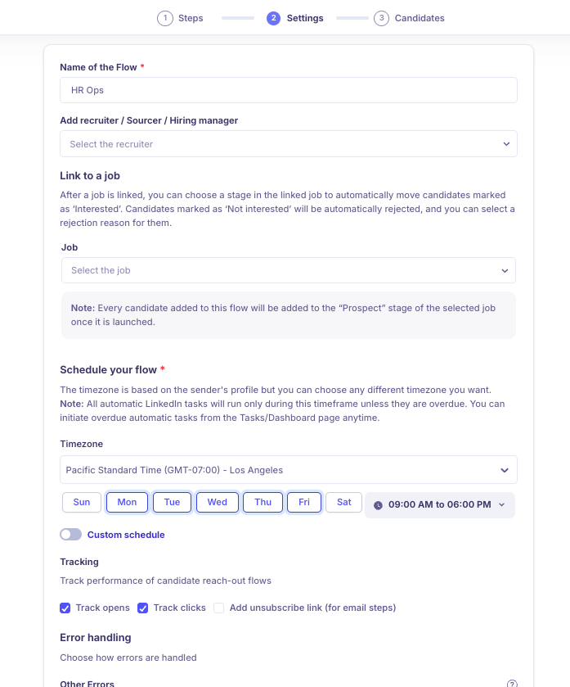Uncheck the Track opens checkbox

[x=65, y=608]
